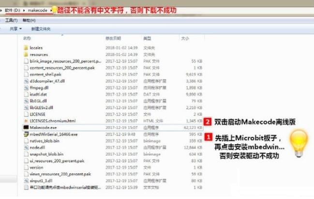Sort by Name (名称) column header
The height and width of the screenshot is (199, 314).
click(x=27, y=38)
